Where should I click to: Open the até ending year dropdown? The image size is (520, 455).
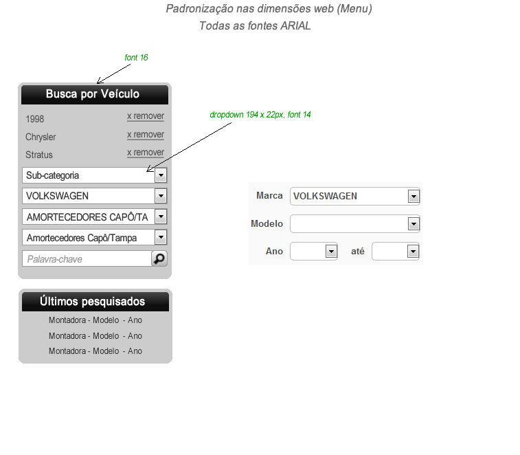395,252
